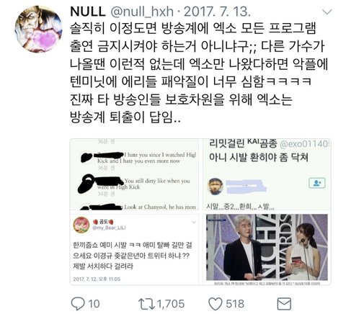
Task: Open NULL's profile avatar picture
Action: pyautogui.click(x=38, y=30)
